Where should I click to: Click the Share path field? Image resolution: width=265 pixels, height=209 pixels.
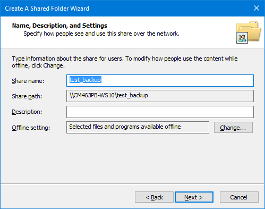[160, 96]
